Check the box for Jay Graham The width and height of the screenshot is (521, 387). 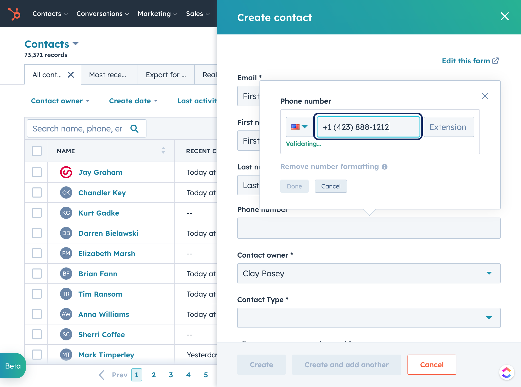point(37,172)
